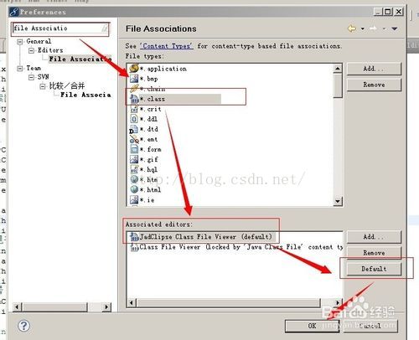This screenshot has width=419, height=340.
Task: Click the forward navigation arrow icon
Action: (373, 28)
